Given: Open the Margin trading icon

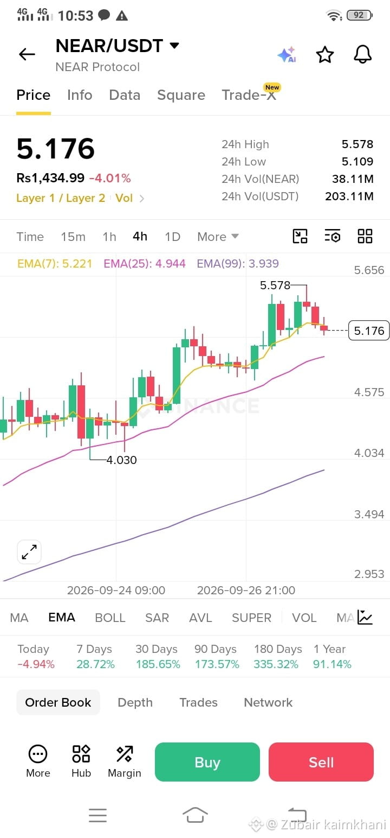Looking at the screenshot, I should coord(125,761).
